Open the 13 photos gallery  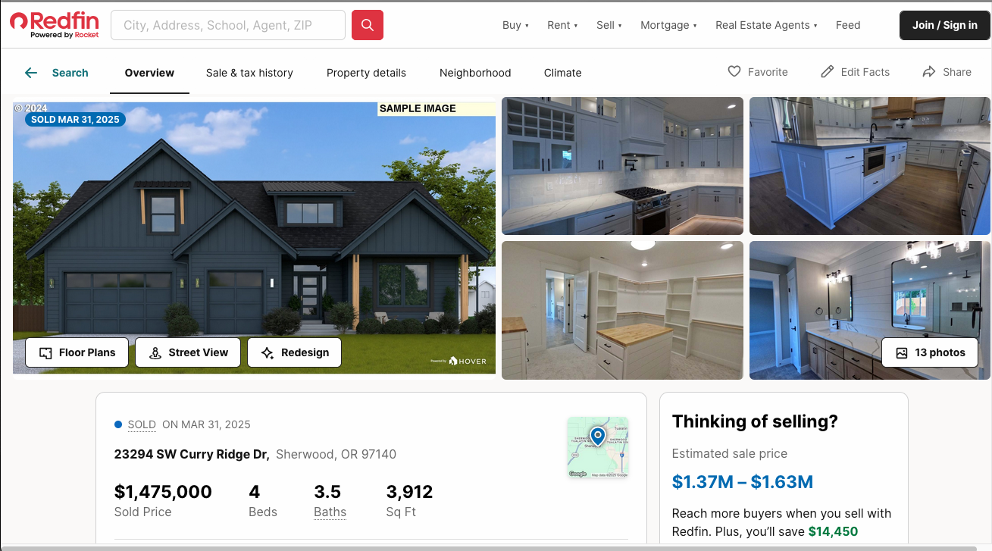tap(930, 352)
